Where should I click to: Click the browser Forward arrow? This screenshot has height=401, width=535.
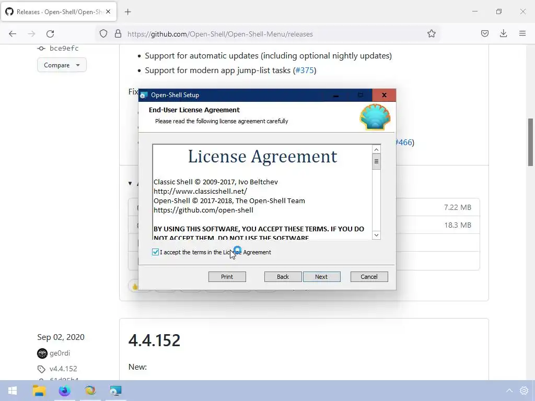click(31, 34)
